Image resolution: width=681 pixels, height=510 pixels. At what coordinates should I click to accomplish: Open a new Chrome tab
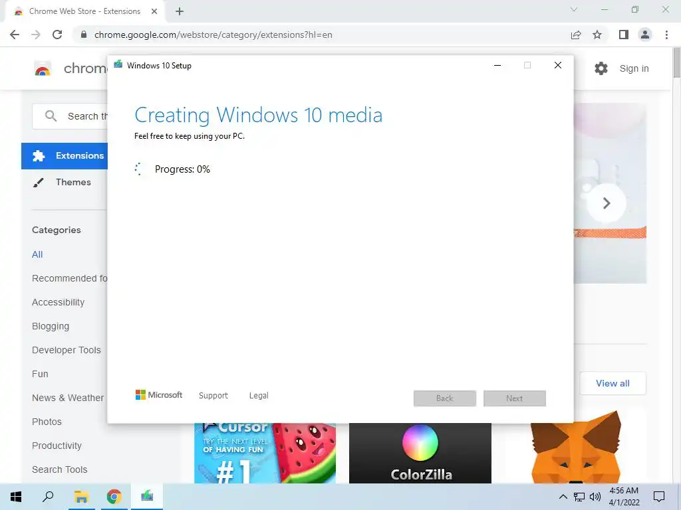pos(180,11)
